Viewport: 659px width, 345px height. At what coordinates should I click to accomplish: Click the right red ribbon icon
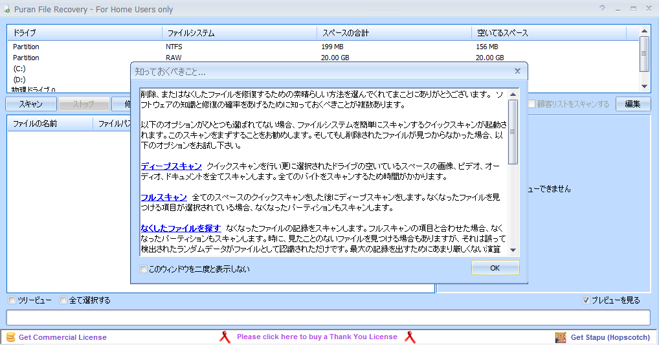tap(410, 337)
